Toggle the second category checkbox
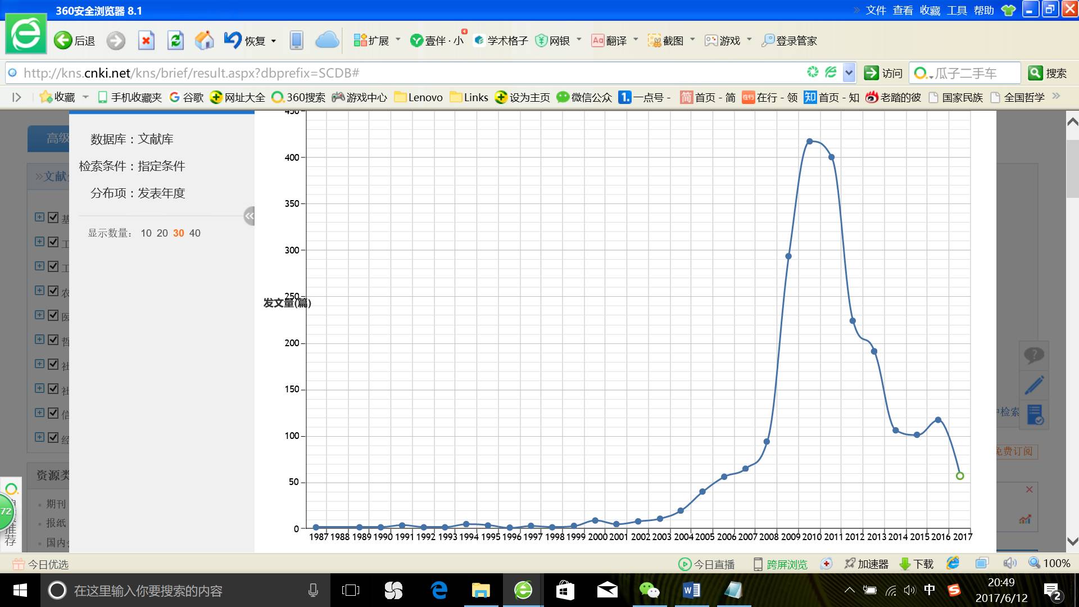Viewport: 1079px width, 607px height. tap(53, 242)
